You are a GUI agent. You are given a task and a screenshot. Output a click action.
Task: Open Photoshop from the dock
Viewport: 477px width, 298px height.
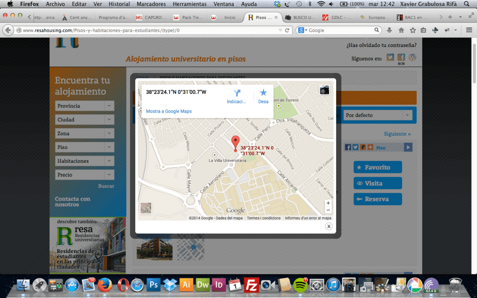154,285
